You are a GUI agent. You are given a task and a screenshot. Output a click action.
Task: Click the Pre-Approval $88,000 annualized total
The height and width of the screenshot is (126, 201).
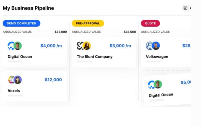(x=130, y=32)
